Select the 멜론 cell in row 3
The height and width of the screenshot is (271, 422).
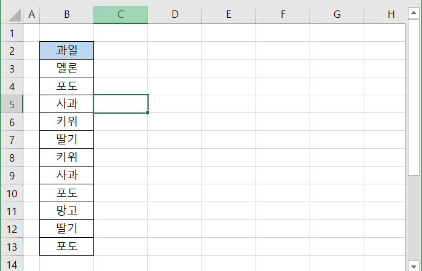point(67,68)
